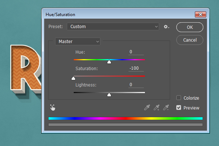
Task: Click the Hue/Saturation dialog title
Action: [x=60, y=15]
